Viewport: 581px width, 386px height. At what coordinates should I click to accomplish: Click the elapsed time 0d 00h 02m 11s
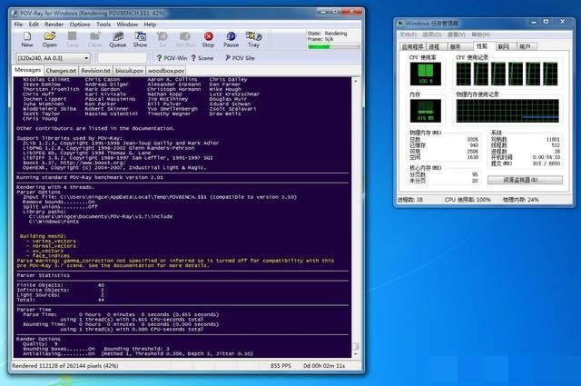pyautogui.click(x=324, y=366)
